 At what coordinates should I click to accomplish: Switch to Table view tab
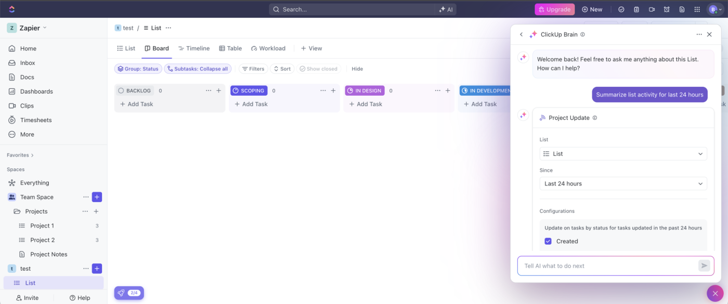pos(230,48)
